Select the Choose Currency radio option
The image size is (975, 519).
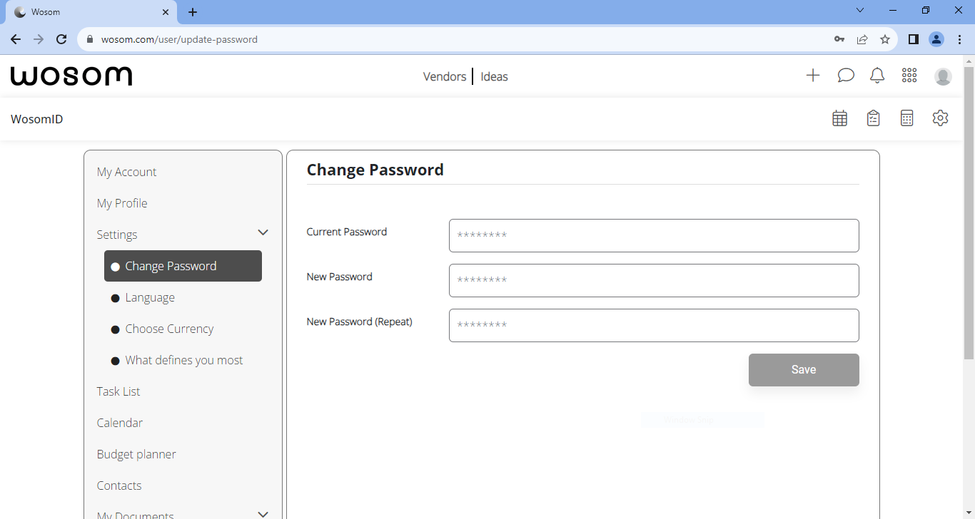pos(168,329)
